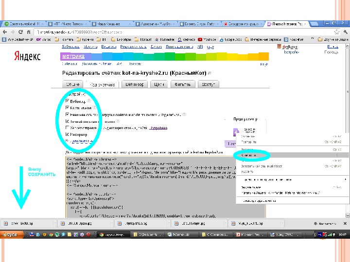This screenshot has width=350, height=262.
Task: Switch to the Вебвизор tab
Action: 134,84
